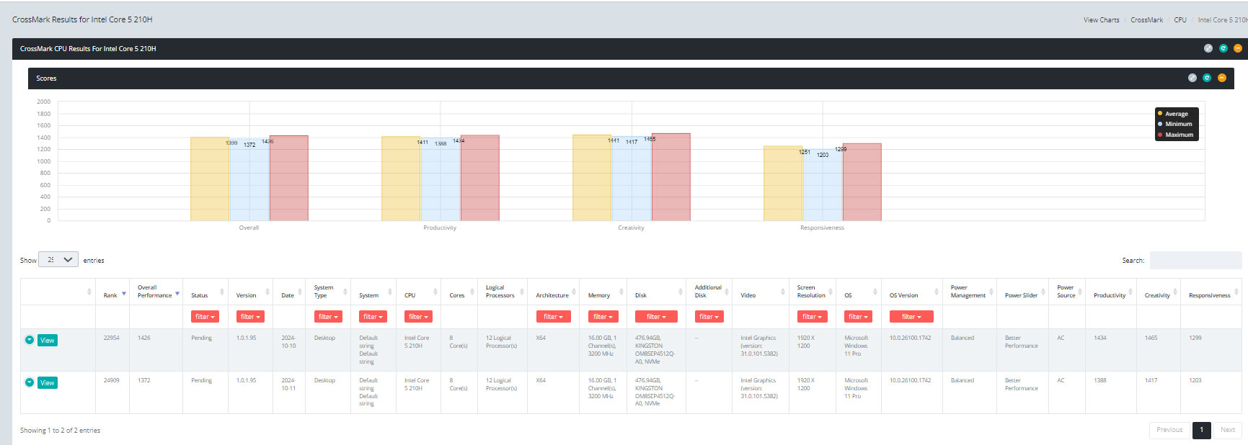Sort by Screen Resolution column

(x=813, y=292)
